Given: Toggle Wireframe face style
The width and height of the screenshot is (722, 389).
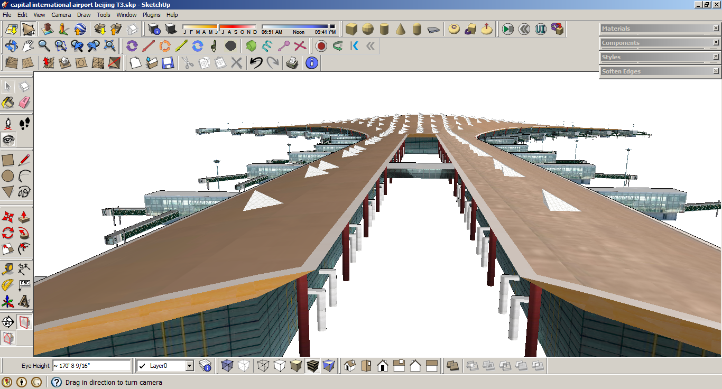Looking at the screenshot, I should click(263, 365).
